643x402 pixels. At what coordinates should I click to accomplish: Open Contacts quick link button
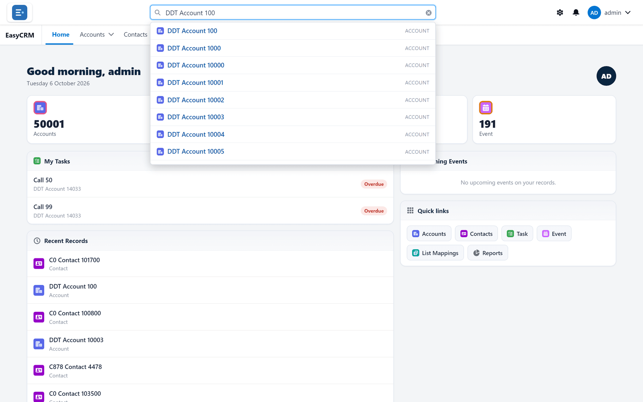click(476, 234)
